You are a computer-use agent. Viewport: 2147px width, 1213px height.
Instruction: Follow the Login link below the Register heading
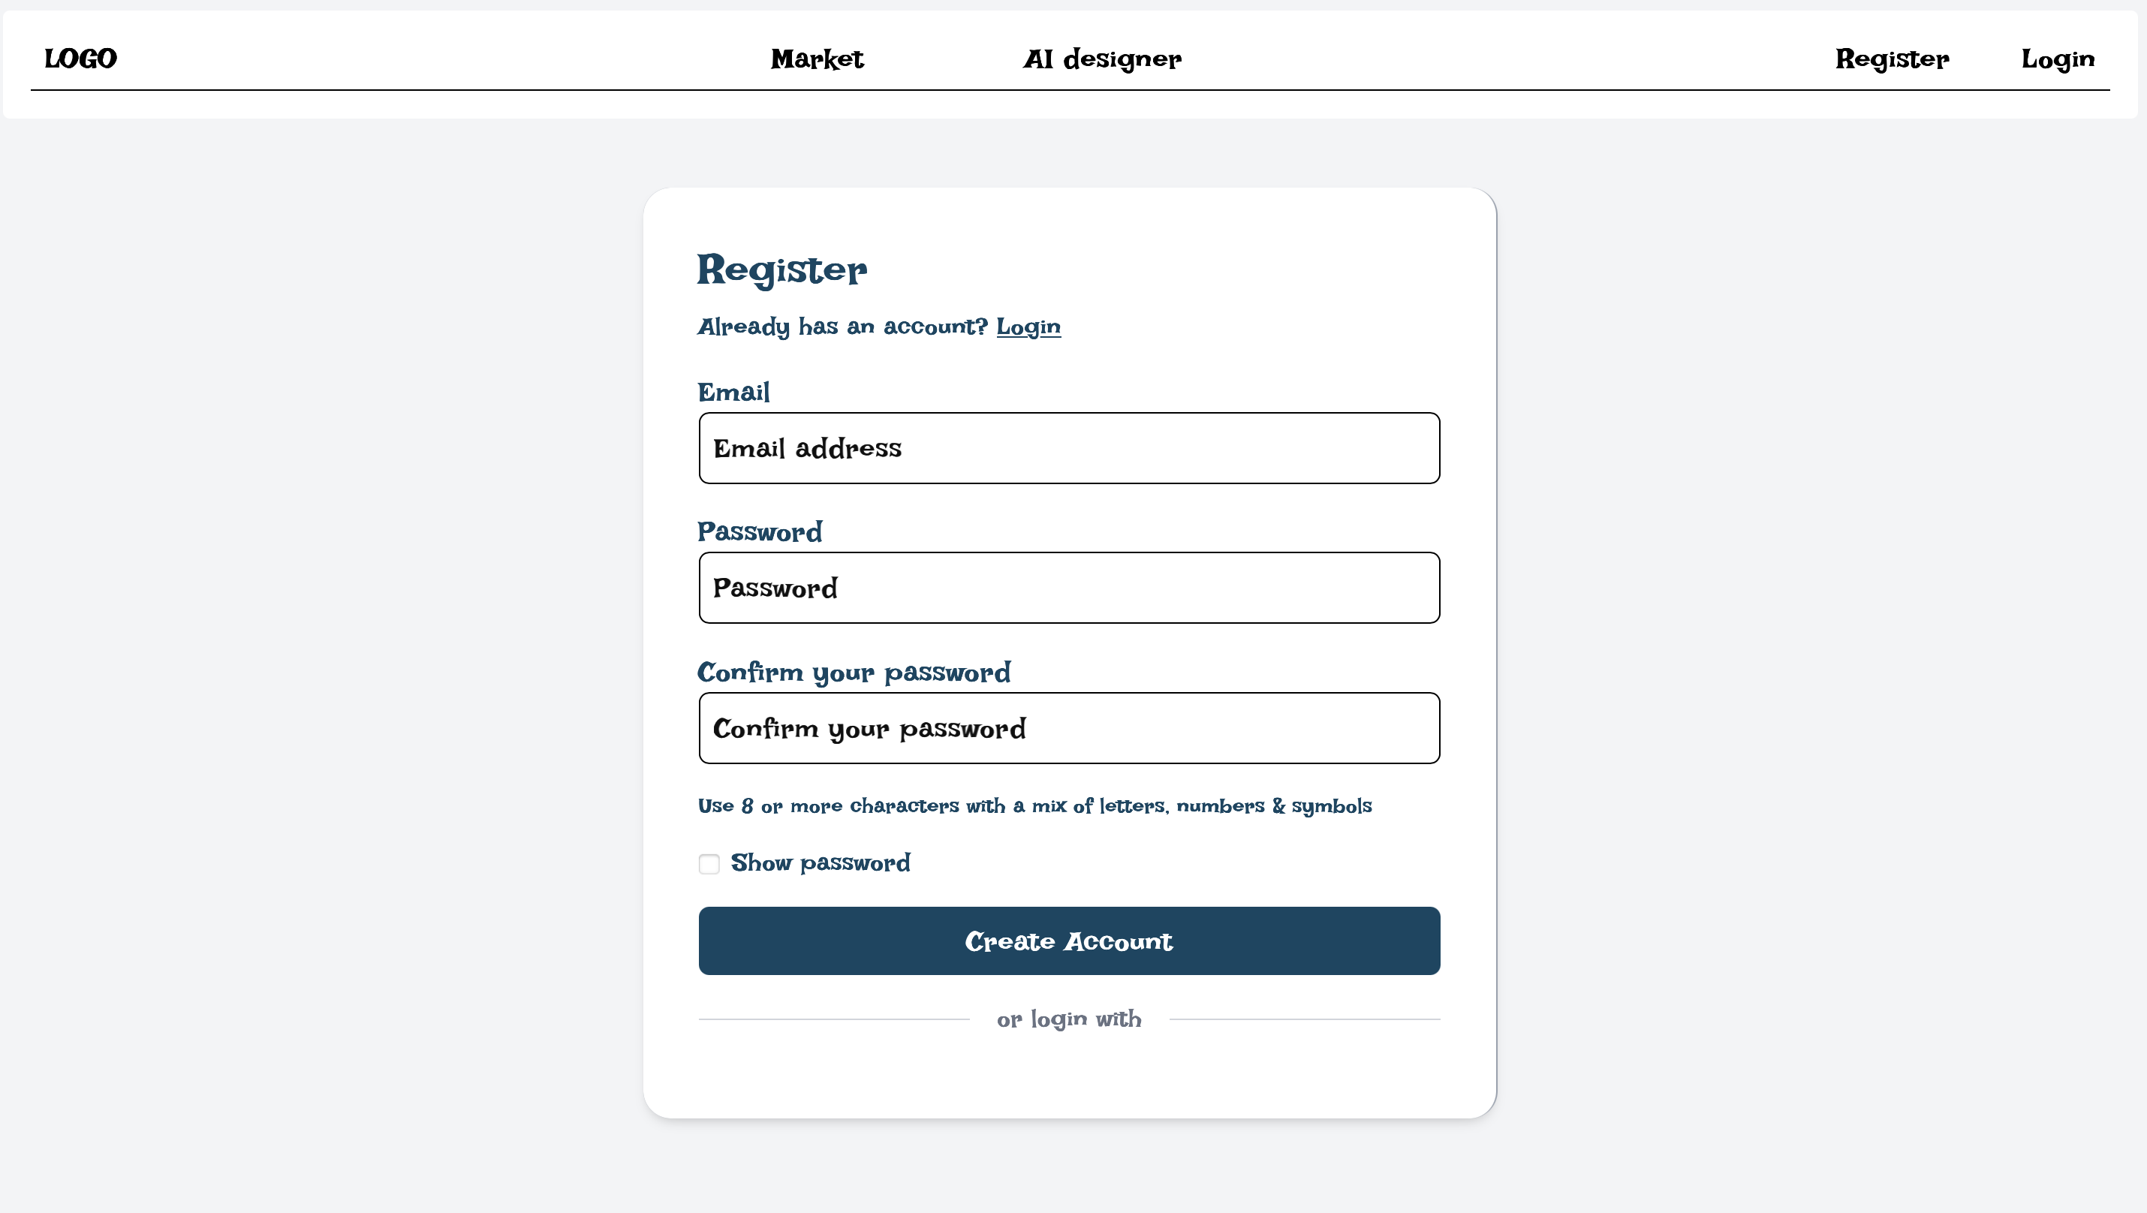point(1028,327)
